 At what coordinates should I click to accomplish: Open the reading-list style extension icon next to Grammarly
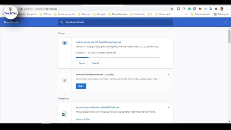pos(184,9)
